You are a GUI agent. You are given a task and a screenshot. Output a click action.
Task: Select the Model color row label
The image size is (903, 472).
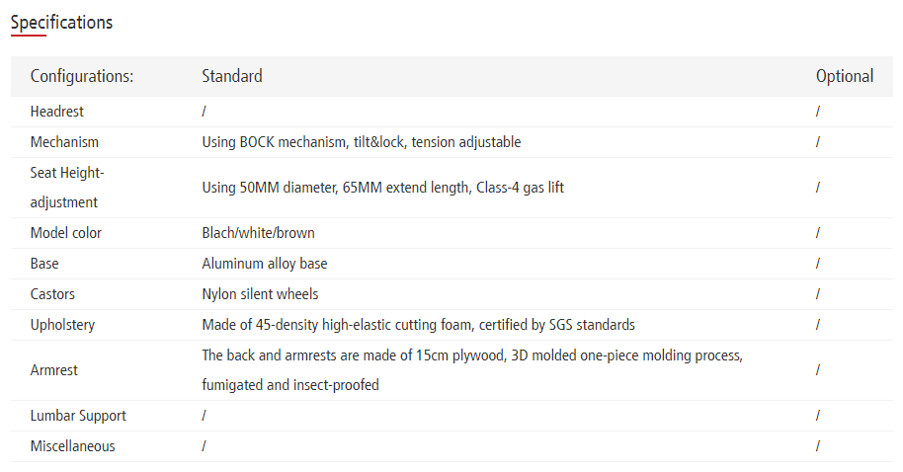(x=66, y=233)
